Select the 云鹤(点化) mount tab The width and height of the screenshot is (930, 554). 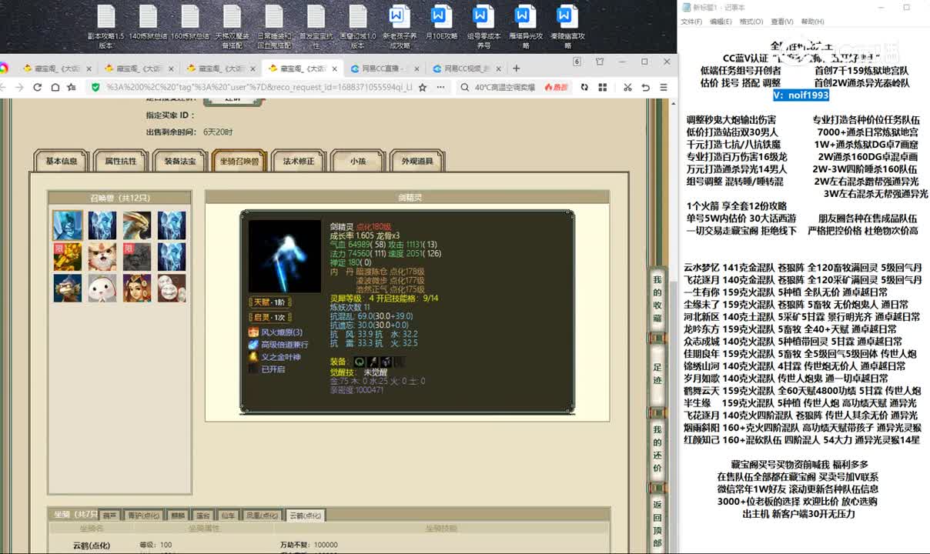(305, 515)
